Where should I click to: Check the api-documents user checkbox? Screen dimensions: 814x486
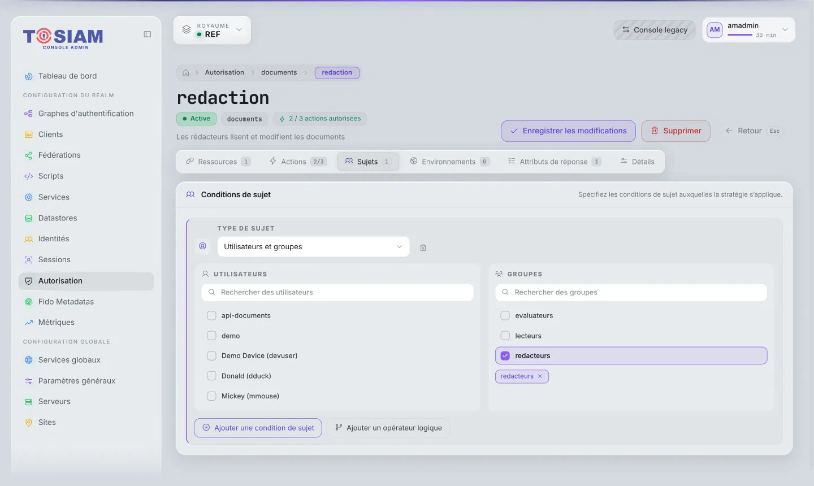[x=211, y=316]
